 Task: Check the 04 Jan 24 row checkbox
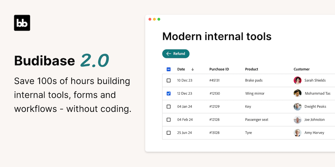click(168, 107)
